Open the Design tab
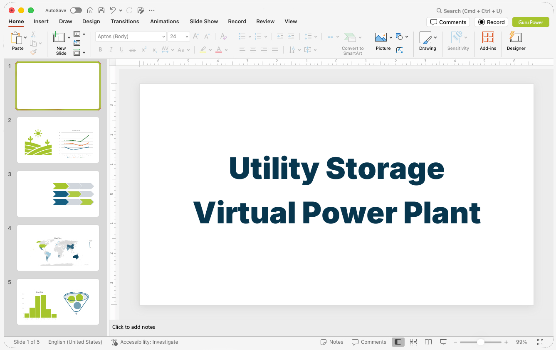This screenshot has height=350, width=556. (91, 22)
